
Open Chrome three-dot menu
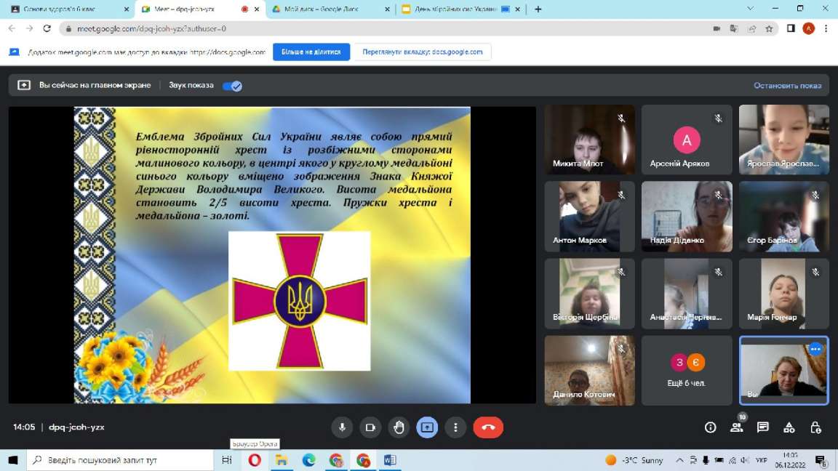(826, 29)
